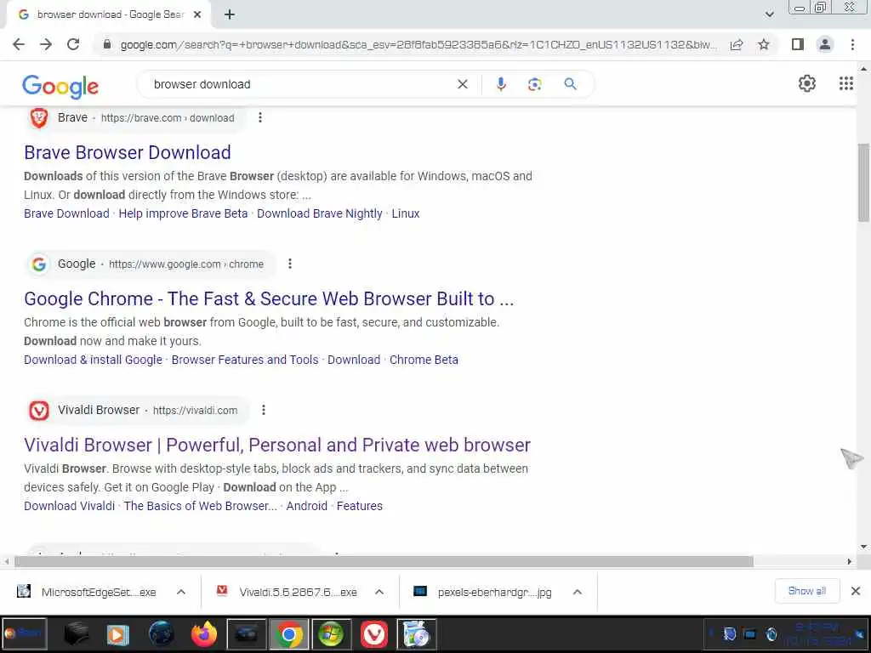Open the Download sitelink under Chrome

pos(354,360)
